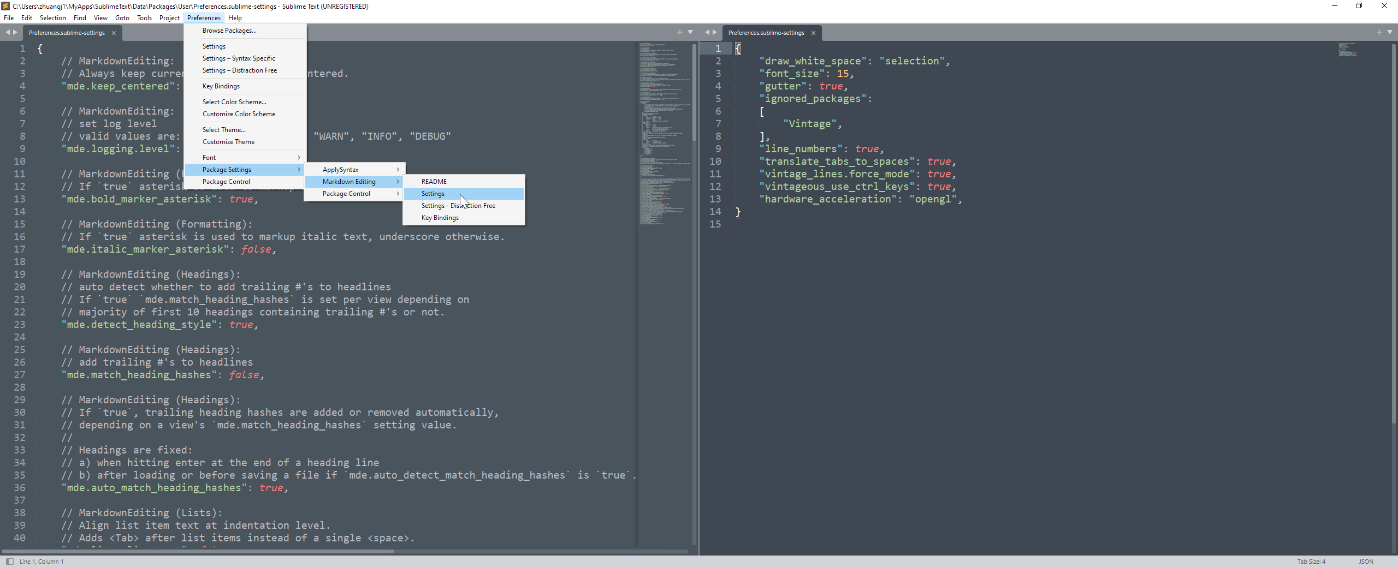This screenshot has width=1398, height=567.
Task: Click left tab-navigation arrow in right pane
Action: pos(707,33)
